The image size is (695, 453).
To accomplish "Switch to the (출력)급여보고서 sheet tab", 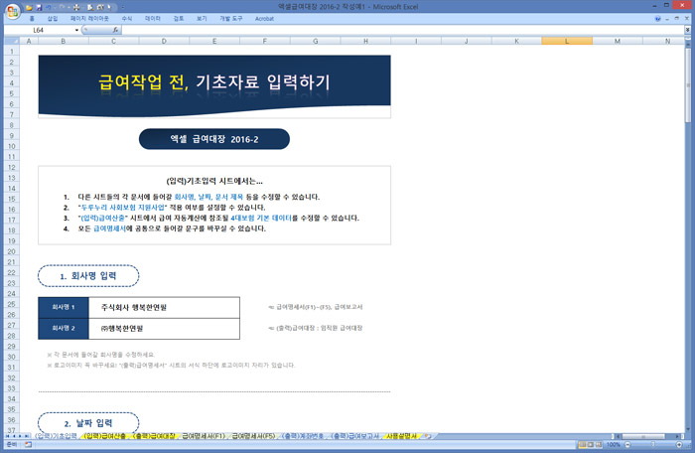I will point(355,436).
